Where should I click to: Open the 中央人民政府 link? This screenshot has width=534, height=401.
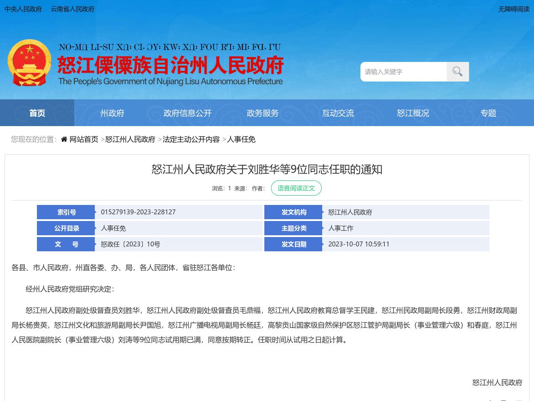coord(23,9)
